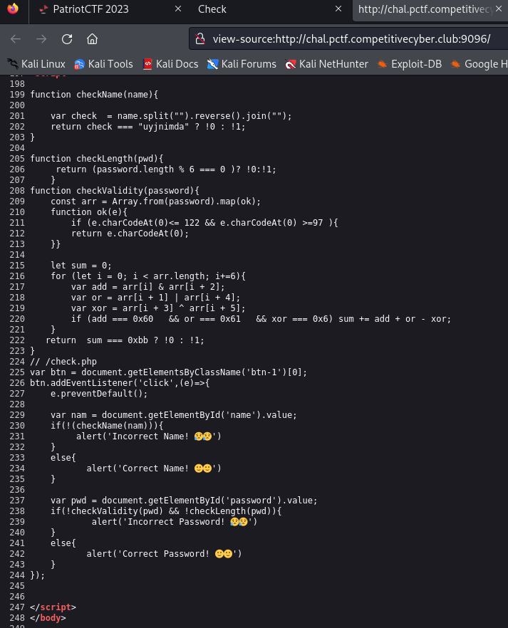
Task: Click the 'var btn = document.getElementsByClassName' line
Action: 168,372
